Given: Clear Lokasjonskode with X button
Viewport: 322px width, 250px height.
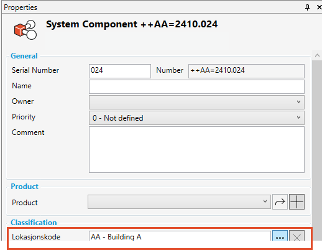Looking at the screenshot, I should (x=297, y=236).
